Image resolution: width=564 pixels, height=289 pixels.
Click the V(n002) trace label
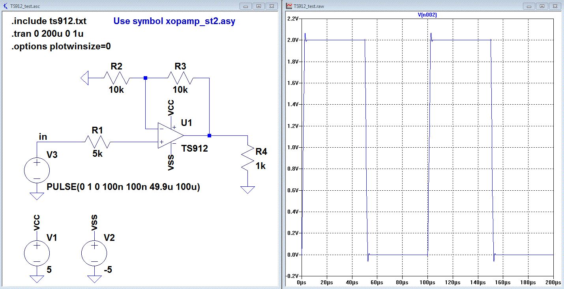pos(427,15)
